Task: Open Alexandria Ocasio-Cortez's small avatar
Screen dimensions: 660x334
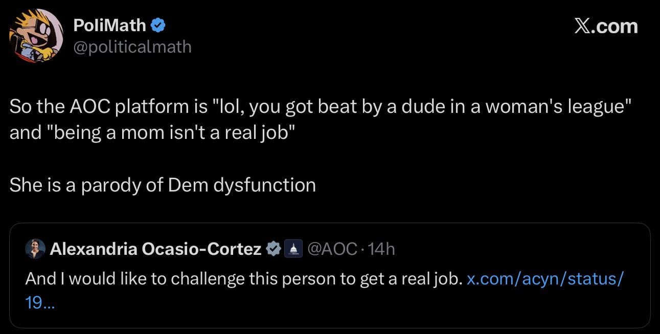Action: click(x=35, y=249)
